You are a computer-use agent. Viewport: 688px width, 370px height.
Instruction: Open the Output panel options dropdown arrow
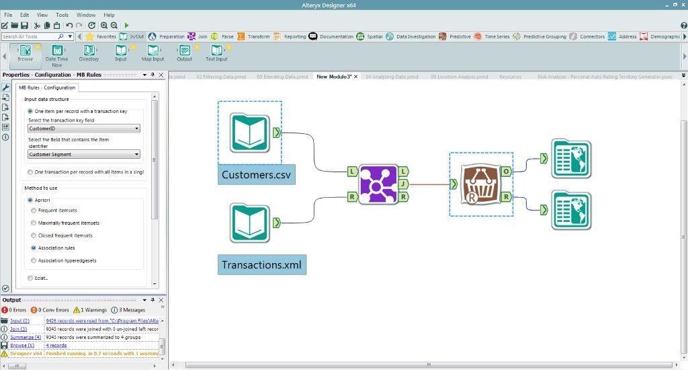click(x=144, y=300)
